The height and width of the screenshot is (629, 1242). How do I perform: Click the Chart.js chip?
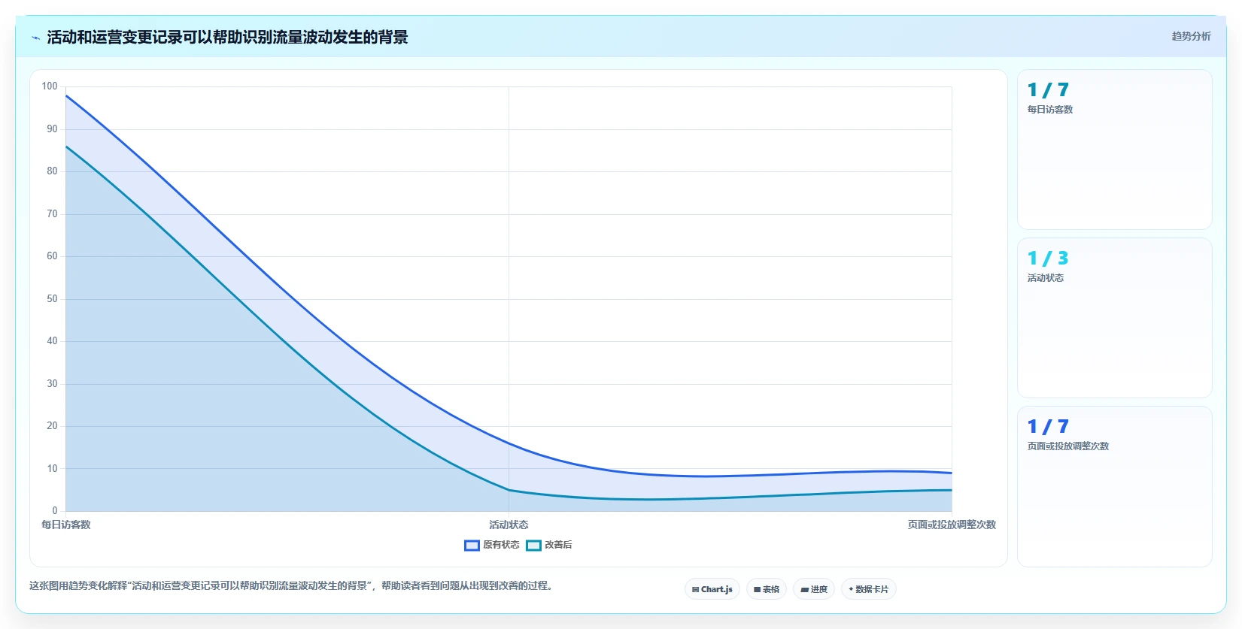pos(712,589)
